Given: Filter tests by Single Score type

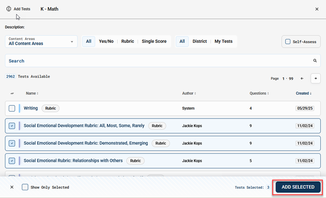Looking at the screenshot, I should 154,41.
